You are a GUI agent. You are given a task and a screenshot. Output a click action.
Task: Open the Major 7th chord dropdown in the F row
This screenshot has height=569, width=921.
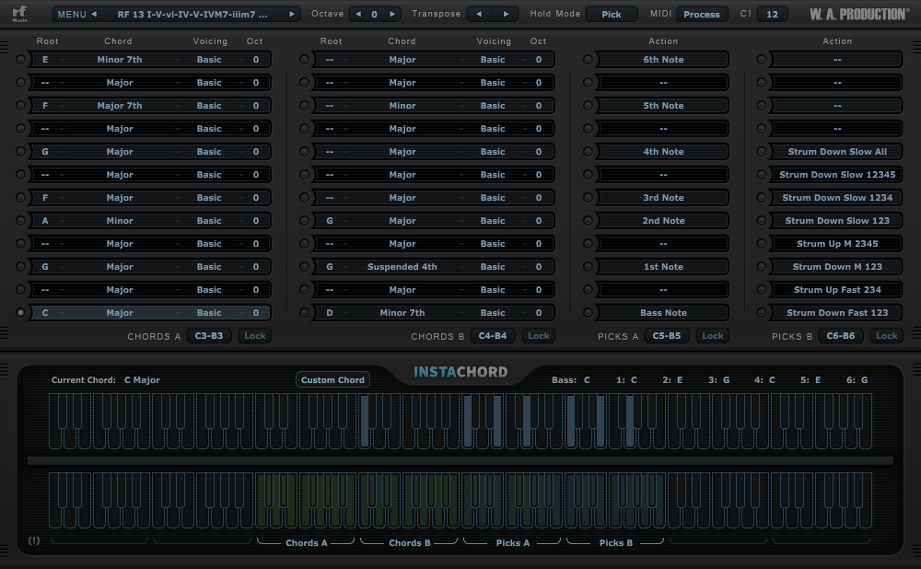119,106
